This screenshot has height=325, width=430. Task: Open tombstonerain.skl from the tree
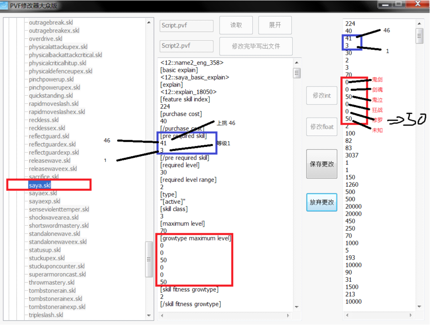point(52,290)
